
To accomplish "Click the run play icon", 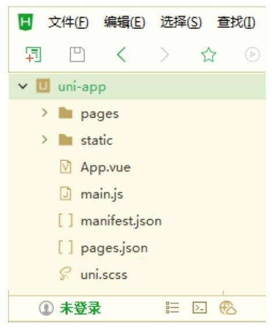I will (x=252, y=54).
